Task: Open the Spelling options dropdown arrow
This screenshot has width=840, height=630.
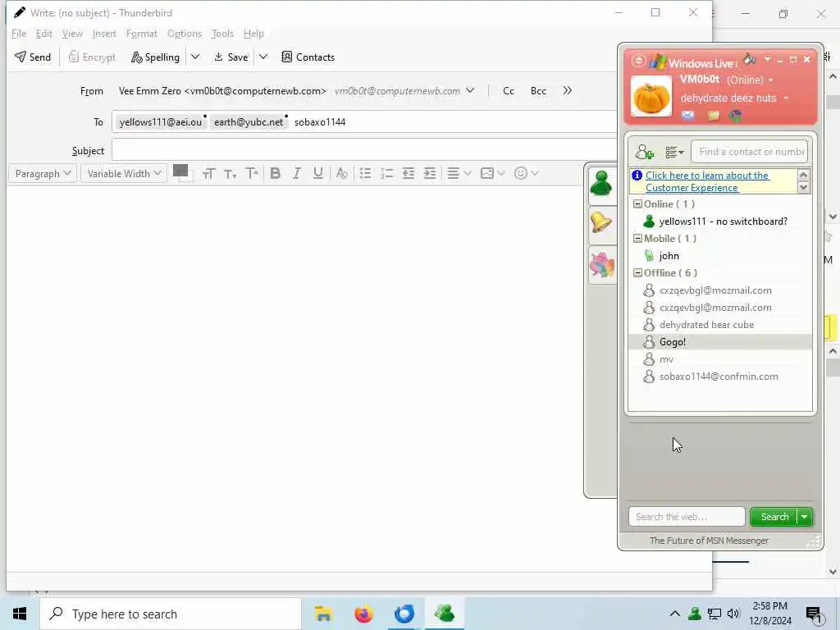Action: [x=195, y=57]
